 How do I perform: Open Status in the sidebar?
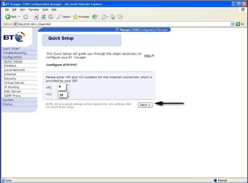tap(7, 104)
